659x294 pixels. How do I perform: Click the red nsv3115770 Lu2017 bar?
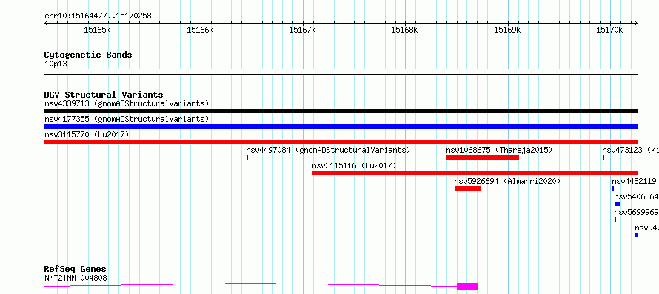(341, 142)
